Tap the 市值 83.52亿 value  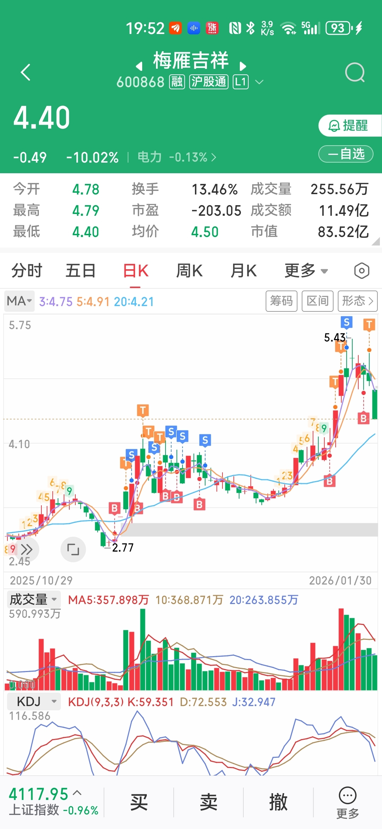(x=343, y=232)
